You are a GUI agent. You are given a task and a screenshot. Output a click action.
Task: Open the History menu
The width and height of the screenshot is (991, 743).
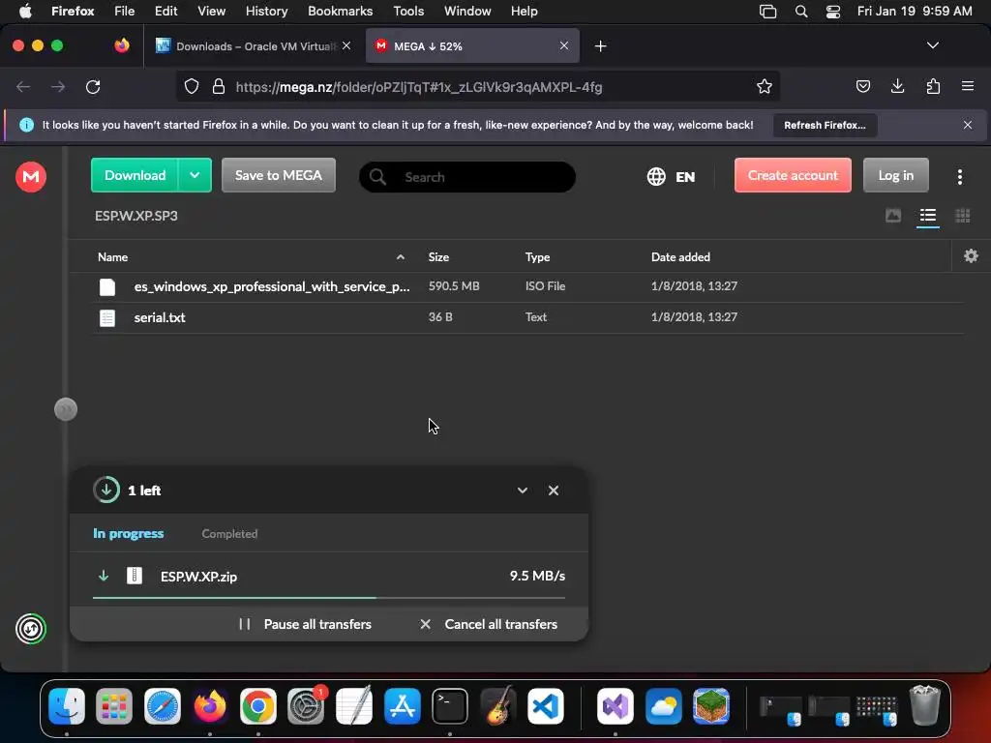coord(266,12)
